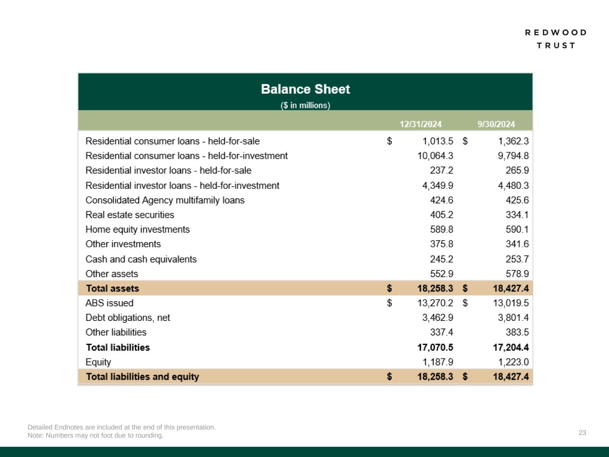Viewport: 609px width, 457px height.
Task: Click the ($ in millions) subtitle
Action: [305, 105]
